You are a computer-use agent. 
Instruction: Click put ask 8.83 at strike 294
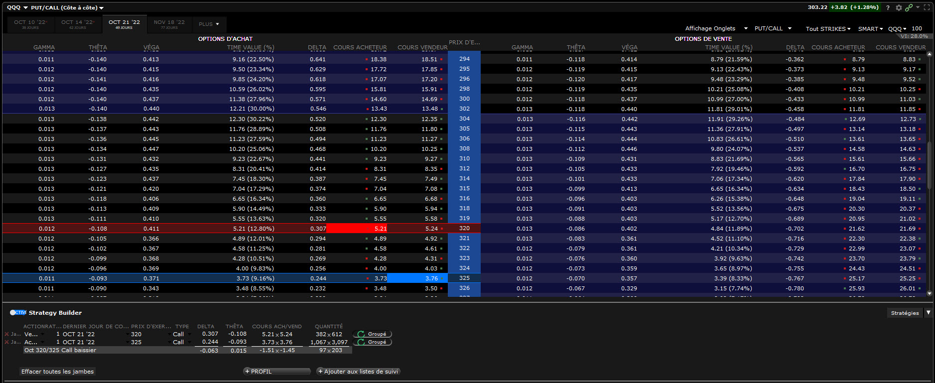(x=909, y=59)
